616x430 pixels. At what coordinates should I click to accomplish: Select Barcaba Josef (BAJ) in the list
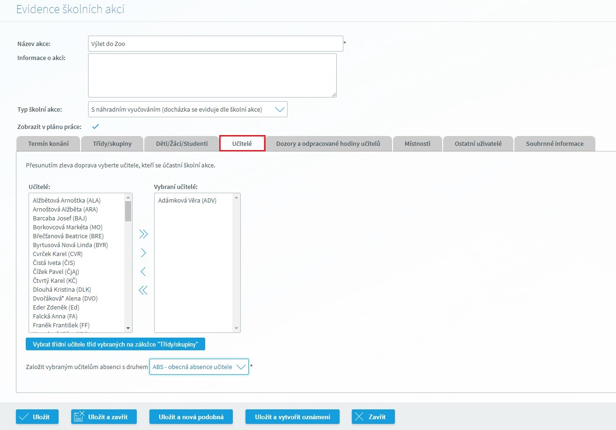[x=59, y=218]
